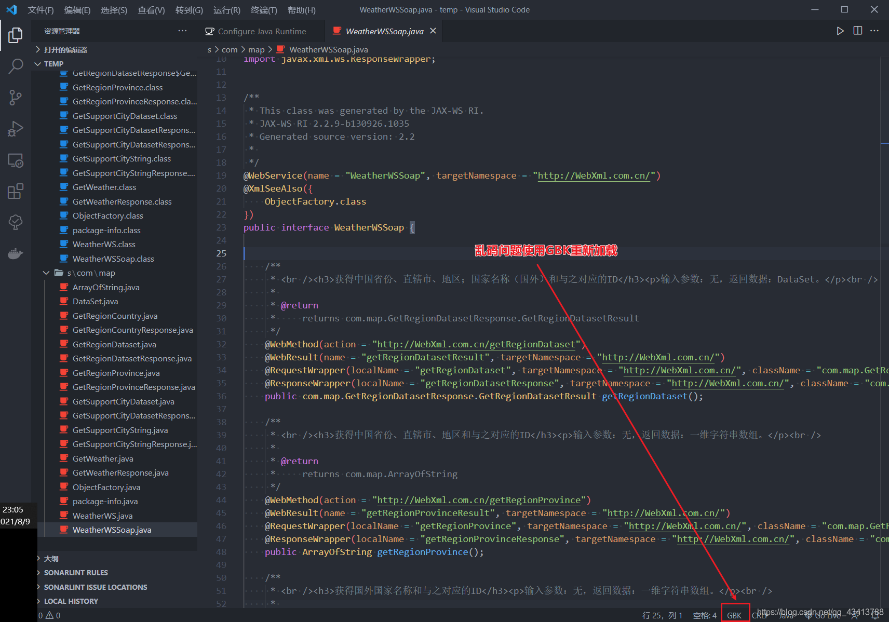Collapse the s\com\map folder
This screenshot has height=622, width=889.
(46, 273)
